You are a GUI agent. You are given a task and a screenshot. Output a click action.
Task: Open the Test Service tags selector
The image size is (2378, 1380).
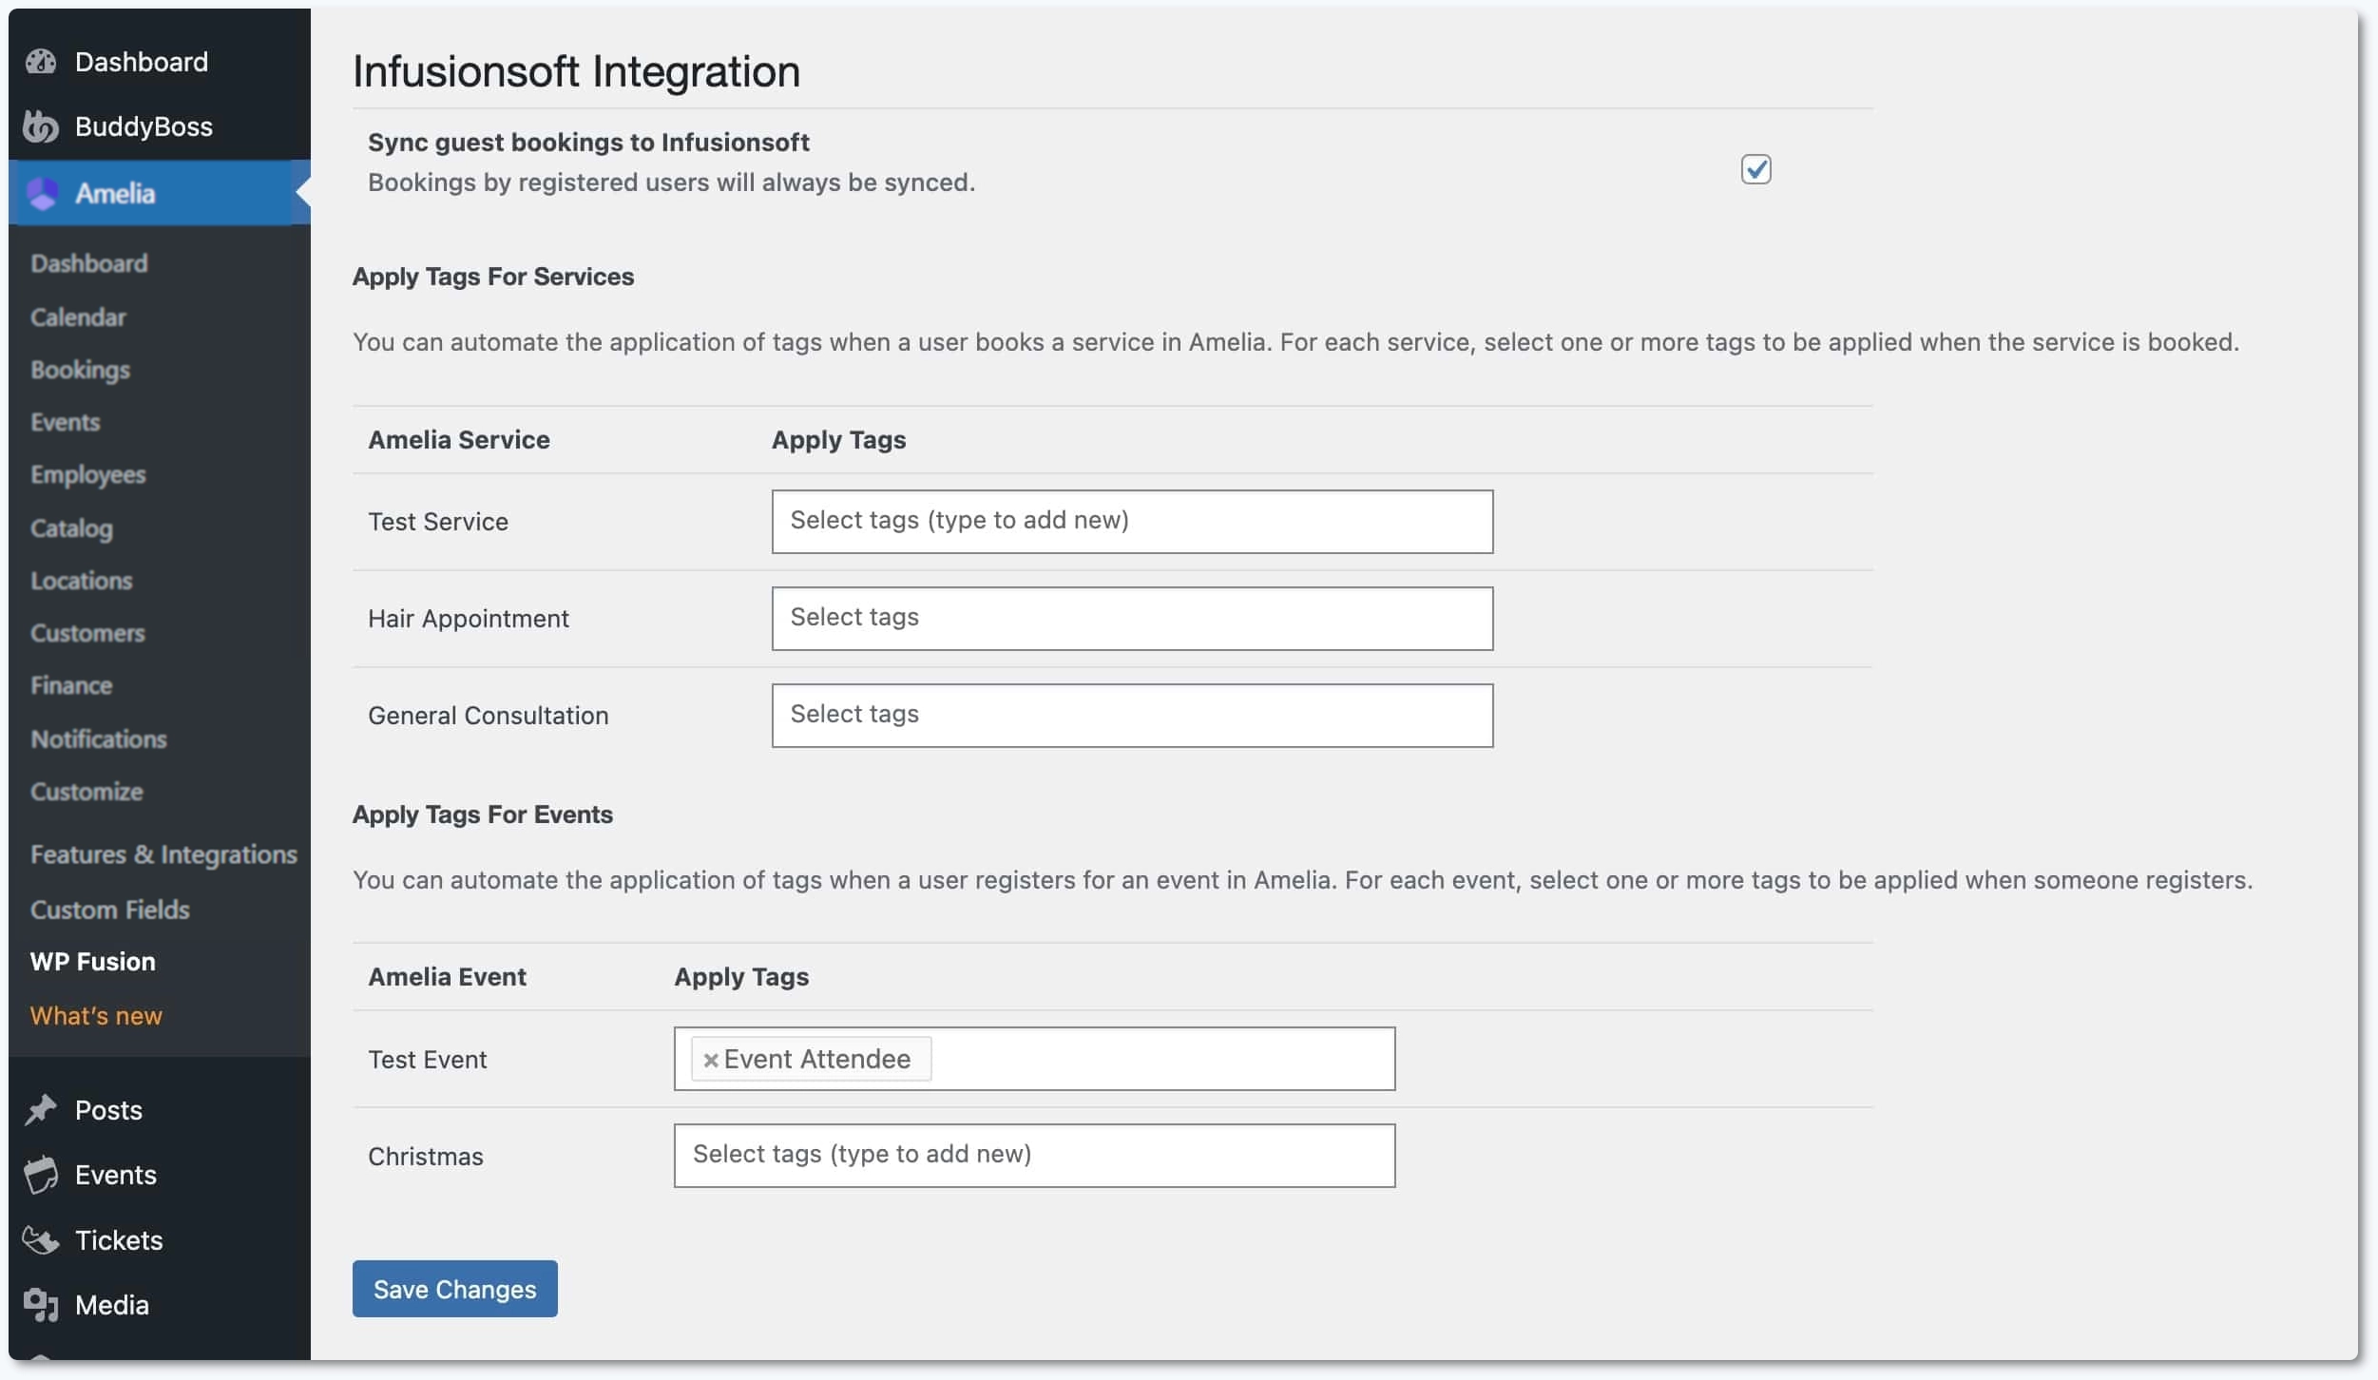tap(1131, 521)
